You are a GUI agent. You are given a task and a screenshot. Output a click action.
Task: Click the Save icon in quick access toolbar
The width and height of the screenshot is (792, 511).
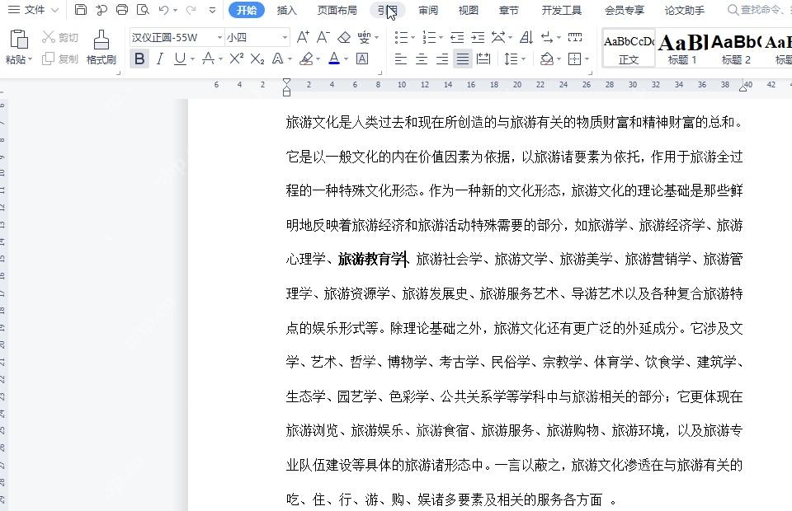point(80,10)
